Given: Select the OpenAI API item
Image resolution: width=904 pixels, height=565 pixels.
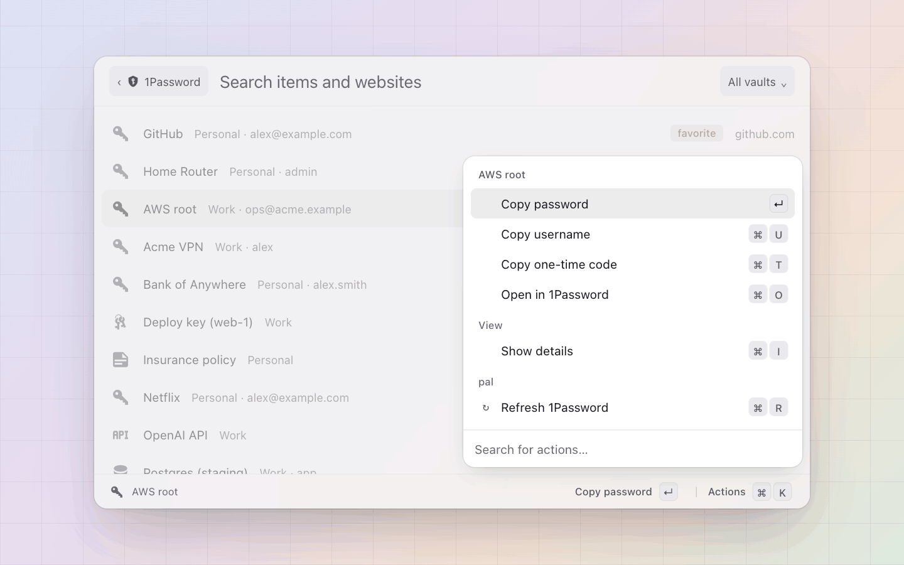Looking at the screenshot, I should 282,435.
